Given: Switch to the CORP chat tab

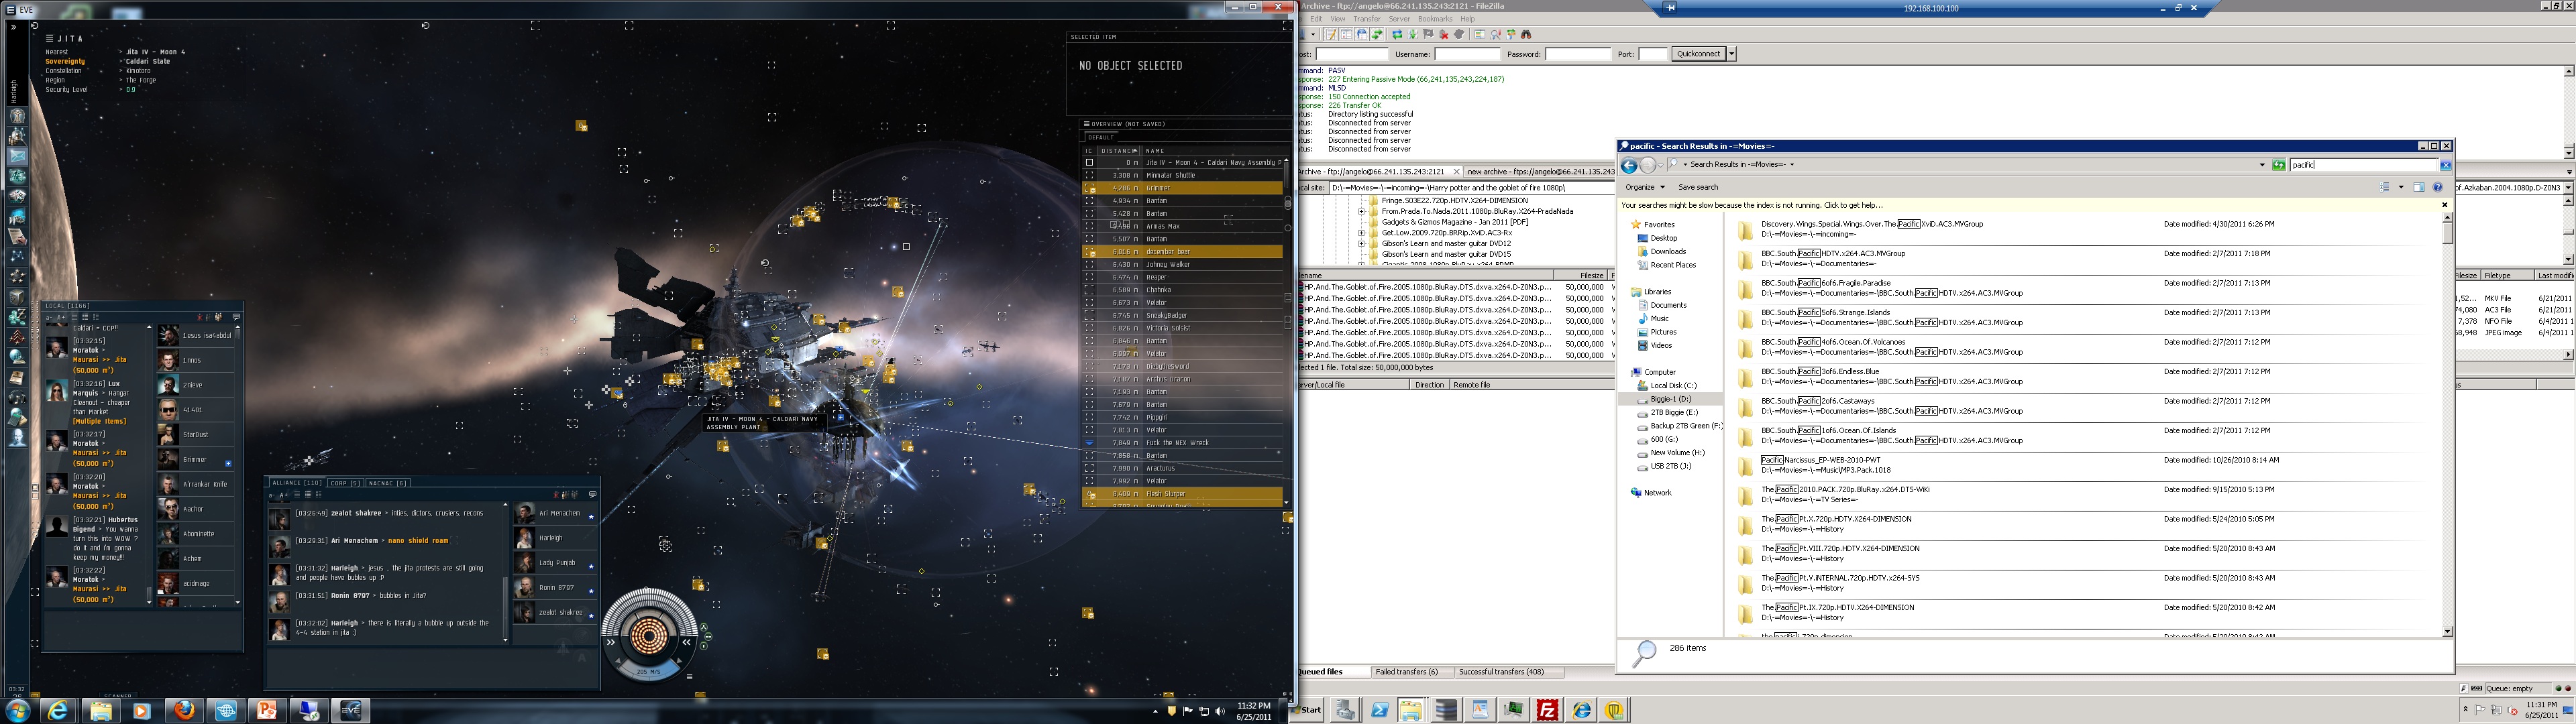Looking at the screenshot, I should click(x=344, y=483).
